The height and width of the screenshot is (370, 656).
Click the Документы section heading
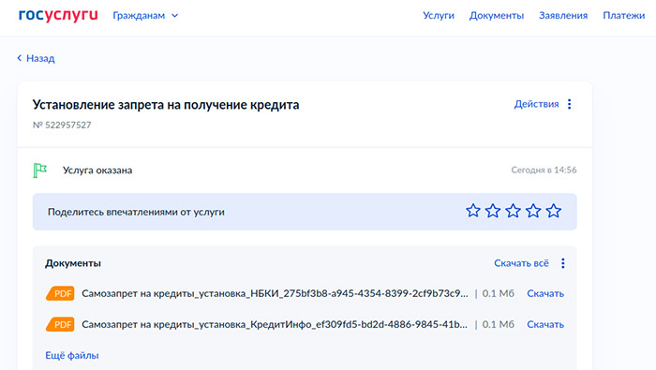[73, 263]
